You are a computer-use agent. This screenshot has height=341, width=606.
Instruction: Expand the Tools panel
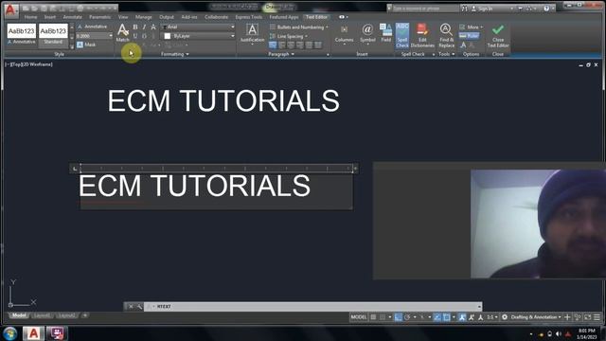point(447,54)
